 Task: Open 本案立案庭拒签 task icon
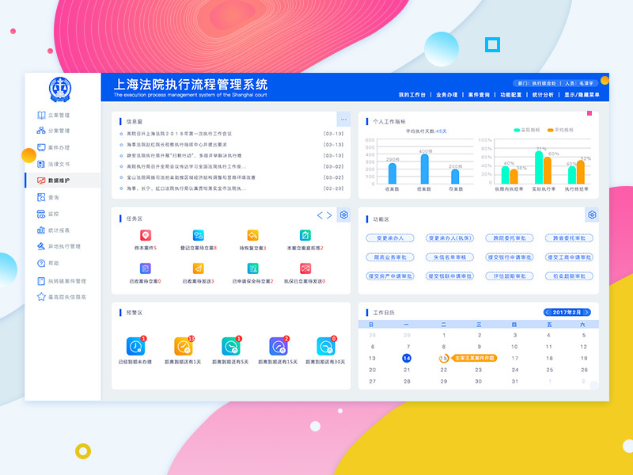(x=305, y=235)
